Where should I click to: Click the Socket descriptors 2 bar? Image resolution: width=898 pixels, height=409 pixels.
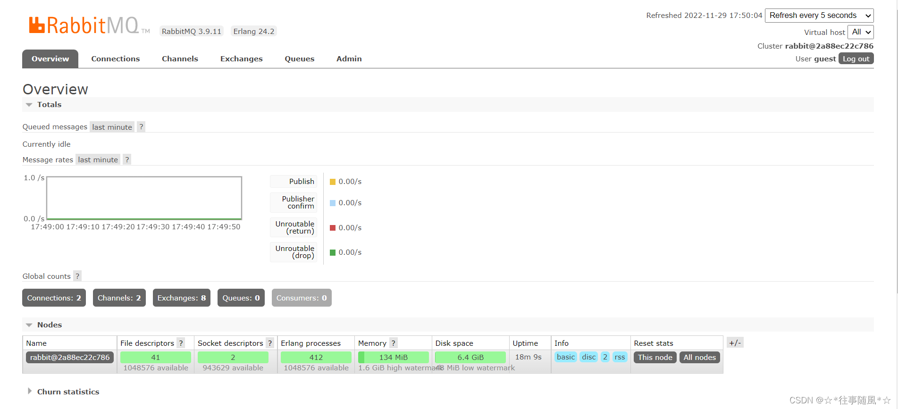click(233, 358)
